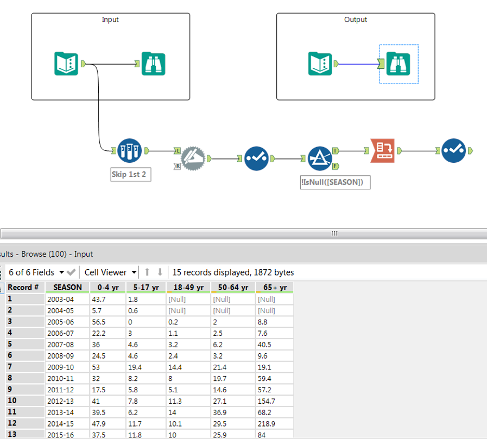Click the horizontal canvas scrollbar

tap(243, 233)
